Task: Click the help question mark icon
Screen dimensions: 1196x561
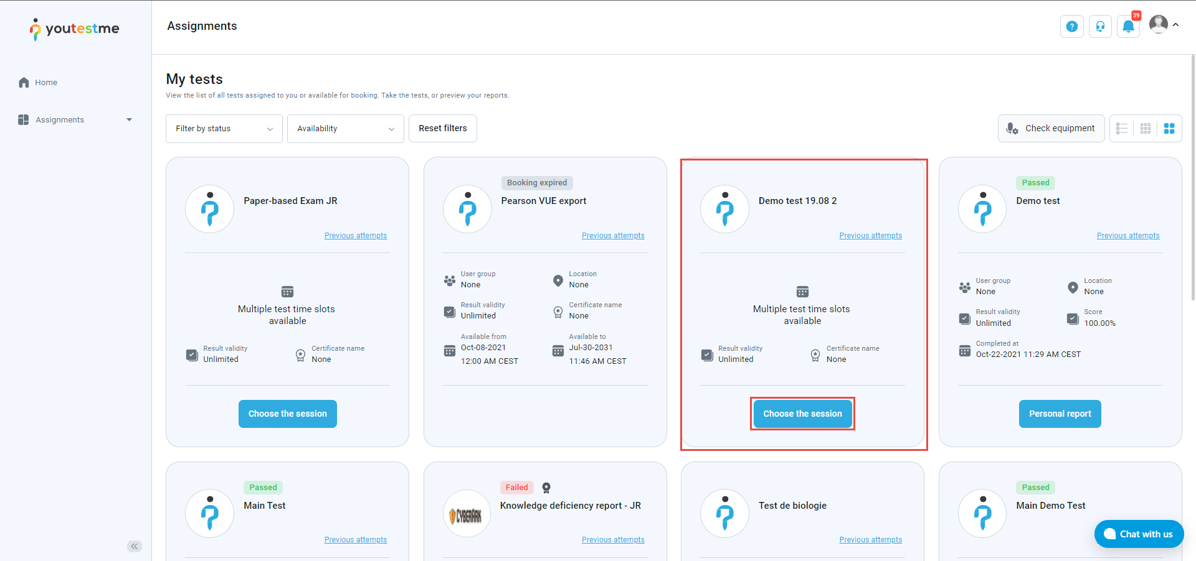Action: pyautogui.click(x=1071, y=27)
